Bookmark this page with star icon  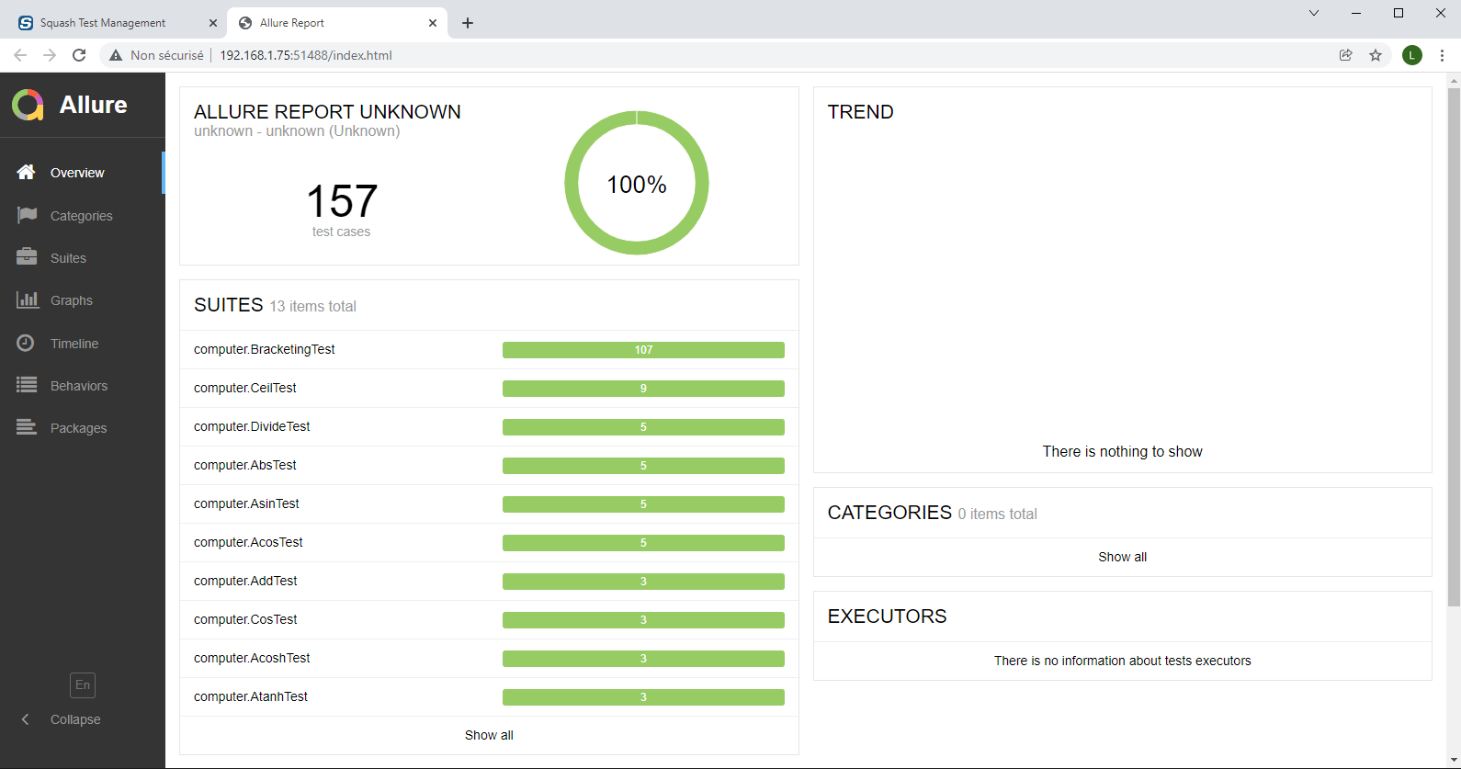pyautogui.click(x=1376, y=55)
